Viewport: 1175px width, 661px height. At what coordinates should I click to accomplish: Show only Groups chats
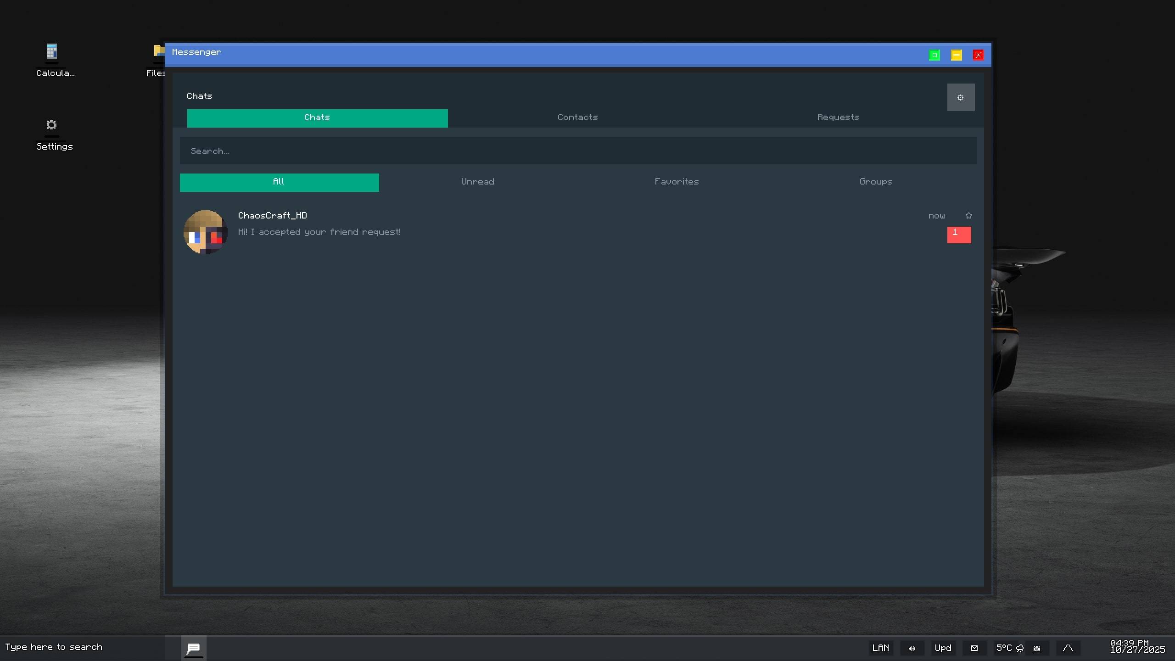click(x=876, y=182)
